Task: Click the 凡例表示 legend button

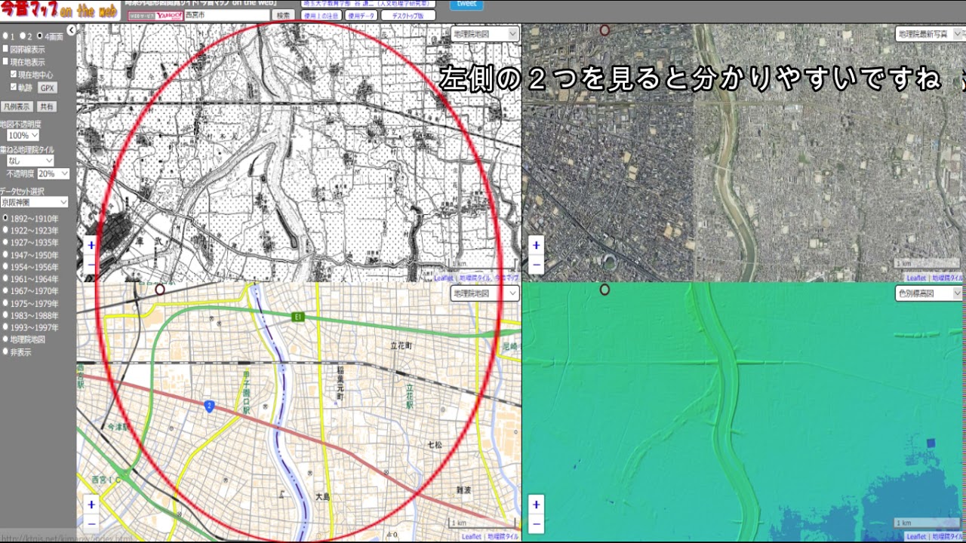Action: tap(17, 107)
